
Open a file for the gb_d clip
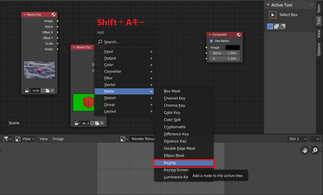coord(97,123)
